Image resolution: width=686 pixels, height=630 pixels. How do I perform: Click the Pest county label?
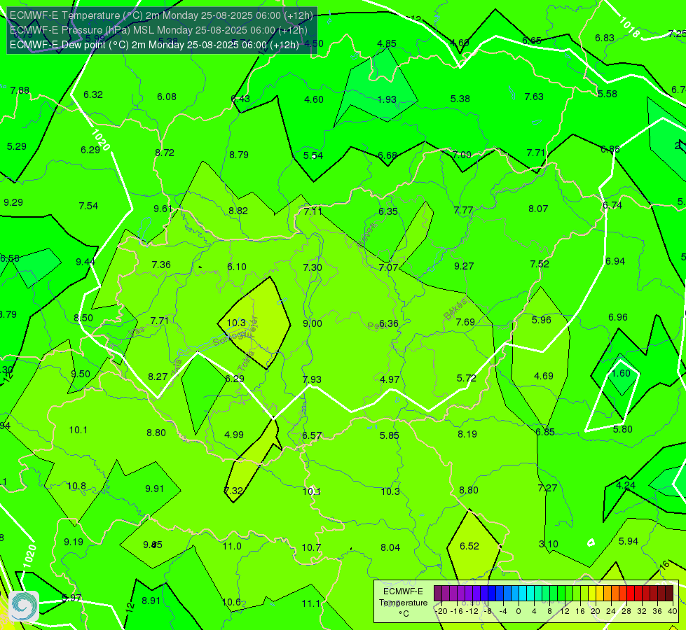click(x=377, y=326)
